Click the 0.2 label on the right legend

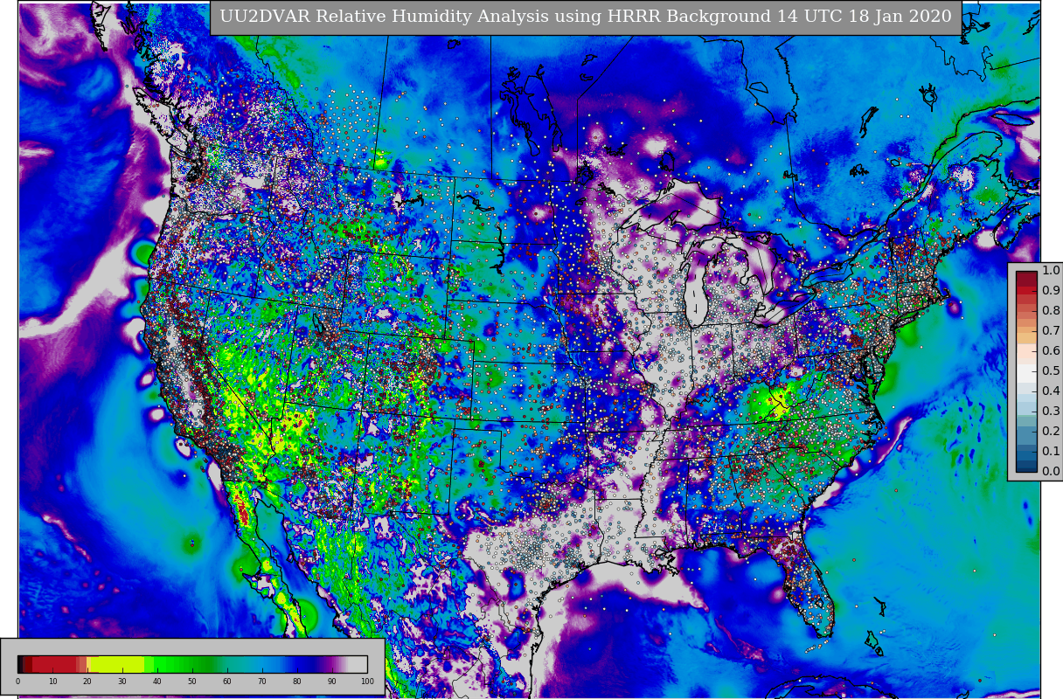click(x=1051, y=431)
